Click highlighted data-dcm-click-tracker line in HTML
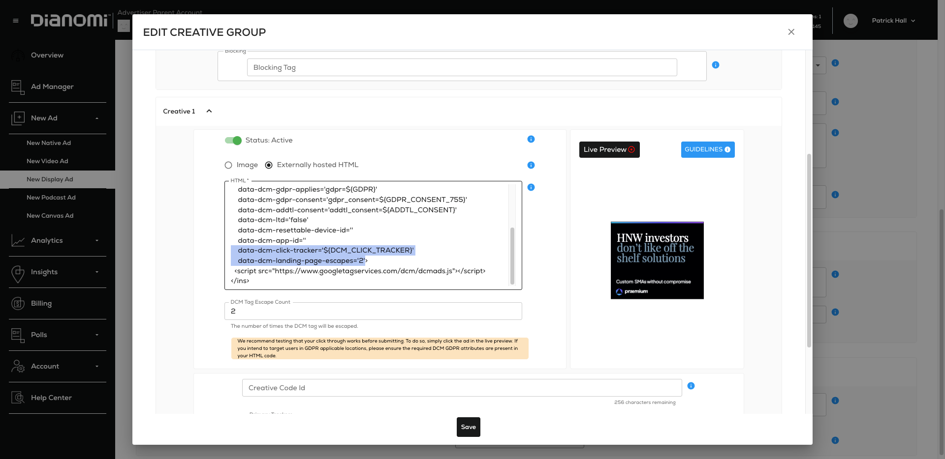The image size is (945, 459). [326, 251]
